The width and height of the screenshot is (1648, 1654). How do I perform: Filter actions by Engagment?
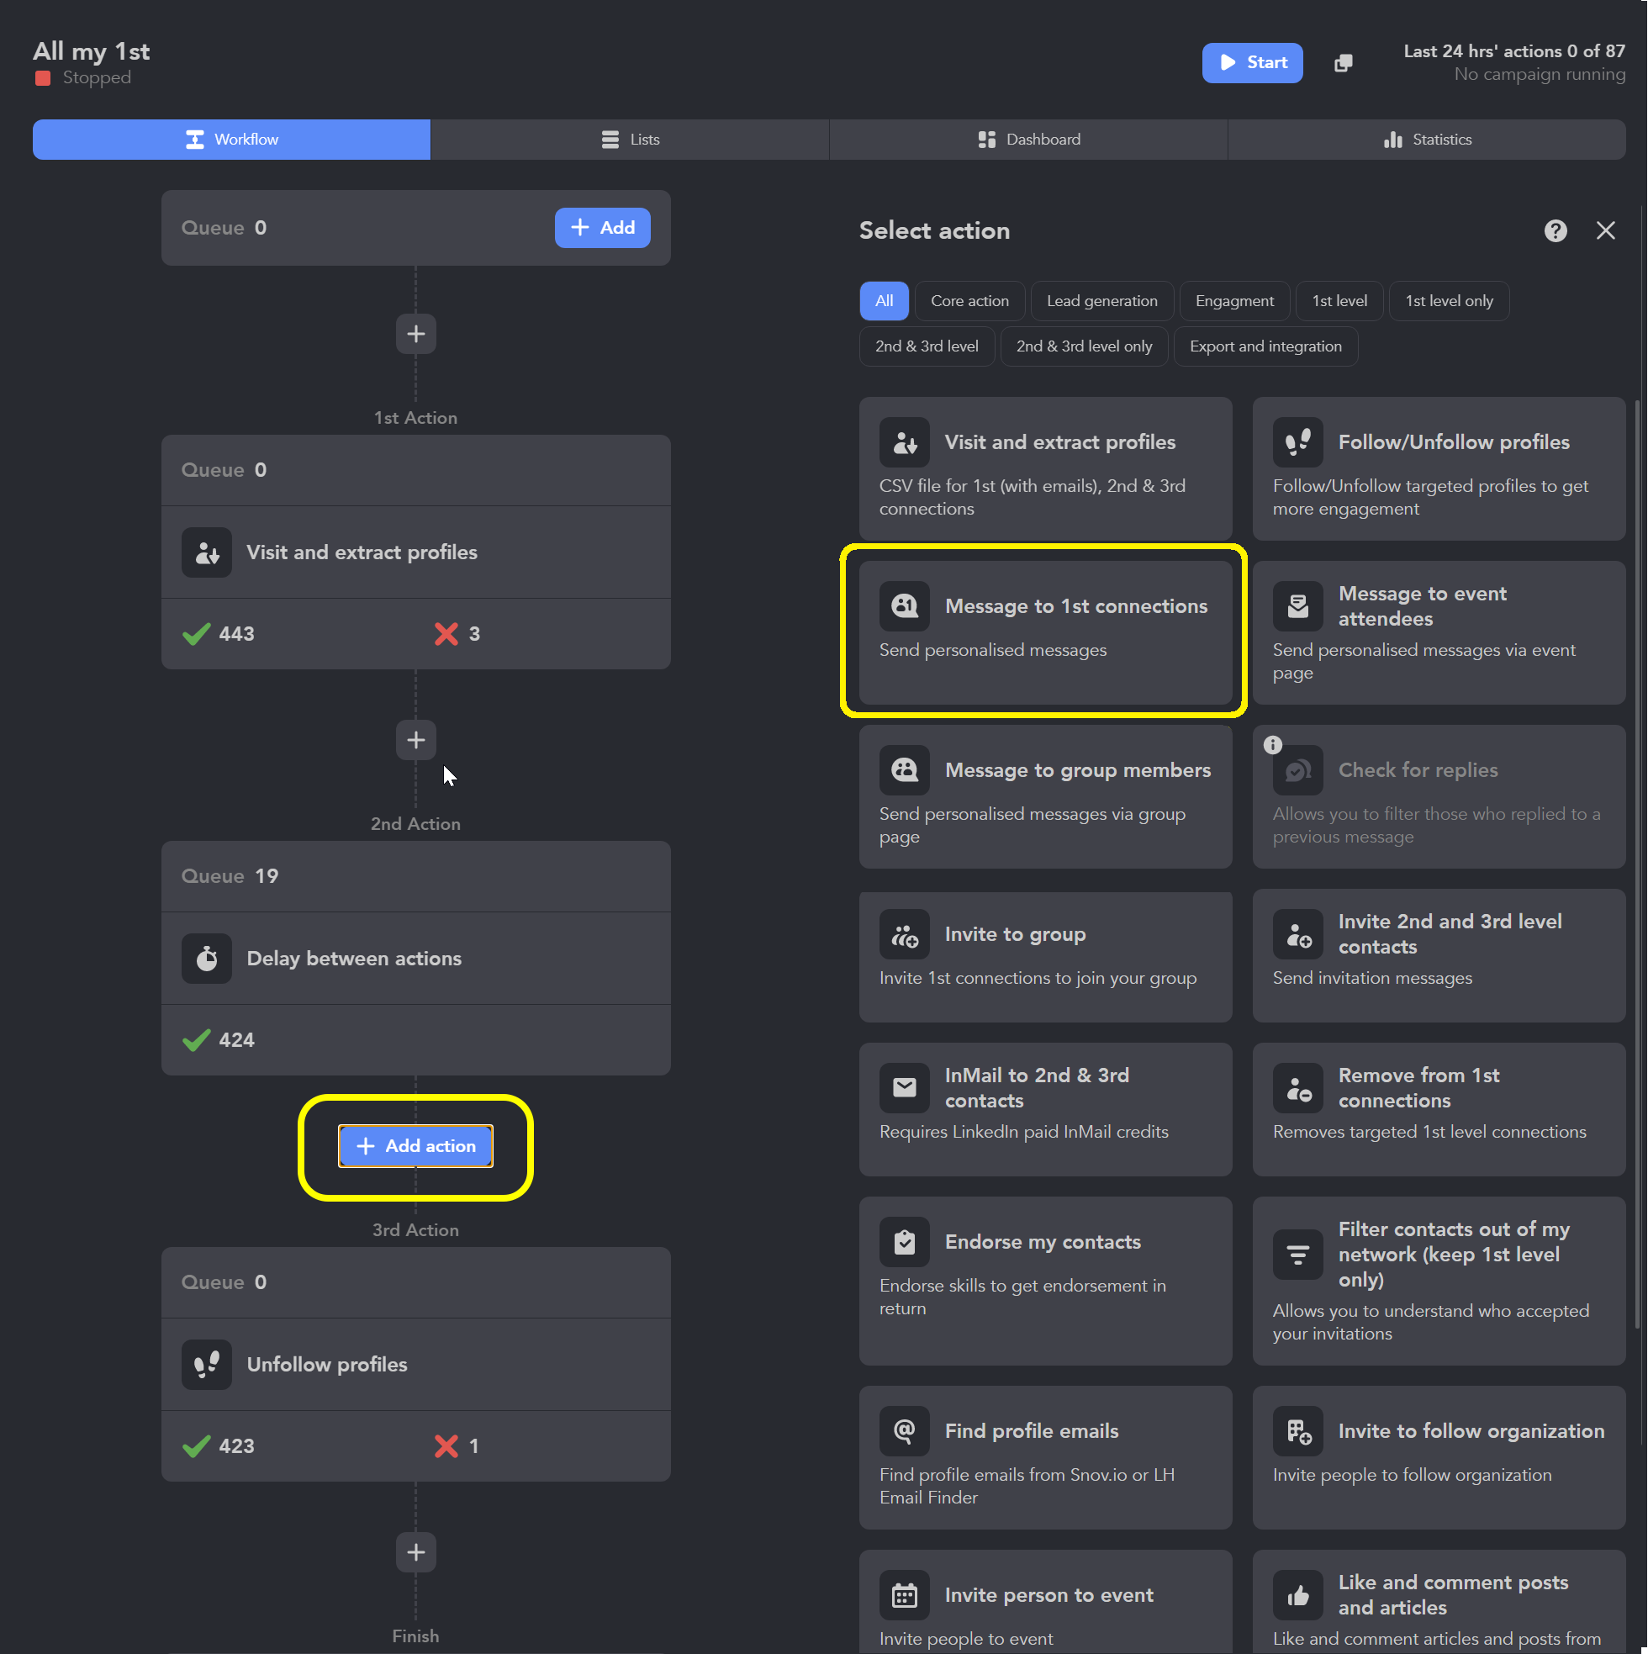[1234, 301]
